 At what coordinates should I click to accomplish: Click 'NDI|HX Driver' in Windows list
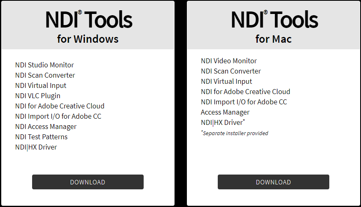coord(36,147)
